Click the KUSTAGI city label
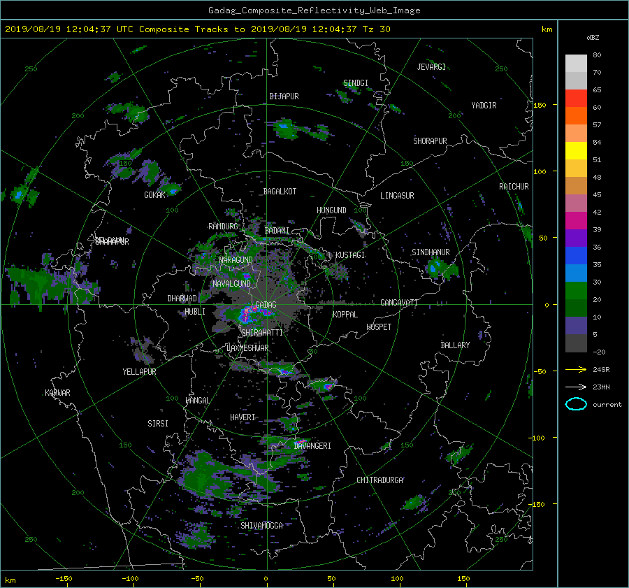Screen dimensions: 629x588 [x=350, y=255]
